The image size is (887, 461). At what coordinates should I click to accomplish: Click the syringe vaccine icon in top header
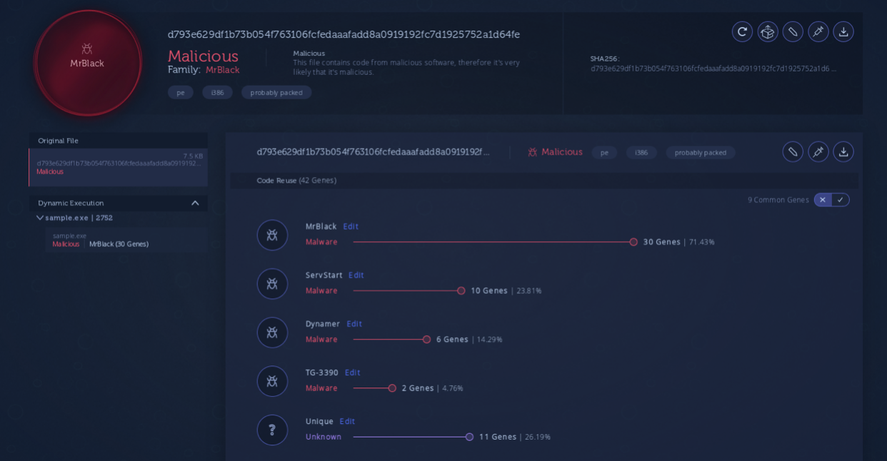click(818, 31)
